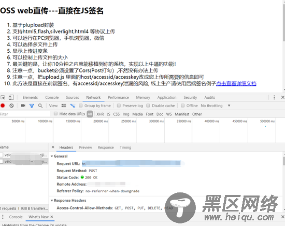Show the Timing detail tab
The width and height of the screenshot is (285, 226).
pyautogui.click(x=125, y=147)
